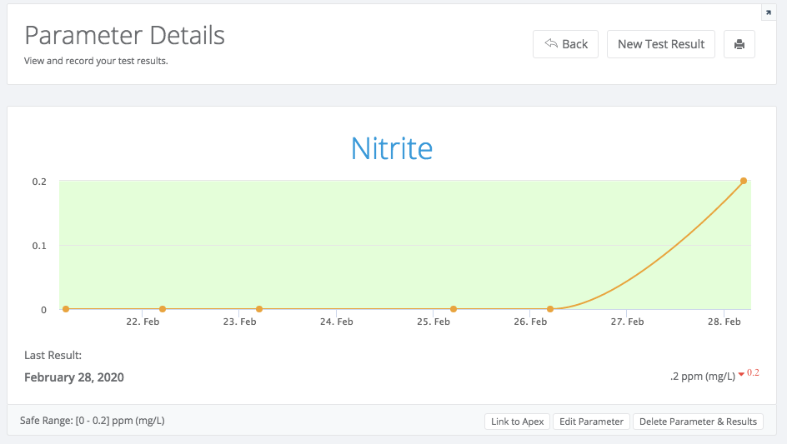Click 'View and record your test results.' subtitle

point(96,61)
